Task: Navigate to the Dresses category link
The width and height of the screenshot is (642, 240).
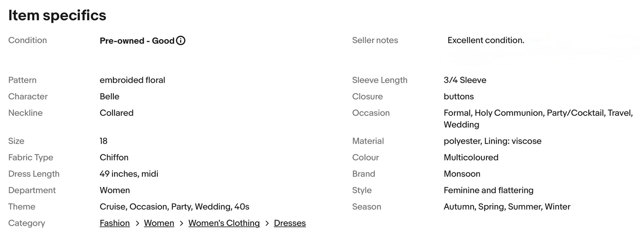Action: tap(290, 223)
